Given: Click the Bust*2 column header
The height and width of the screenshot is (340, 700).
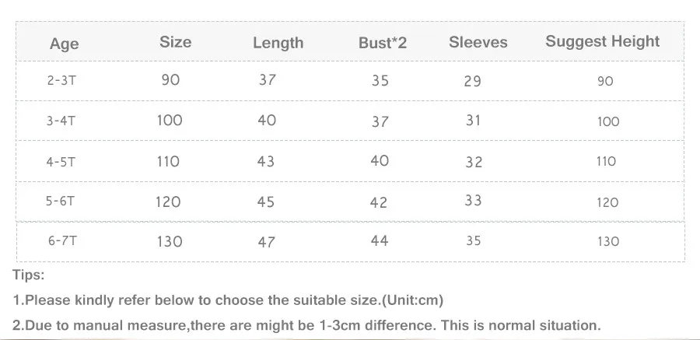Looking at the screenshot, I should (x=383, y=43).
